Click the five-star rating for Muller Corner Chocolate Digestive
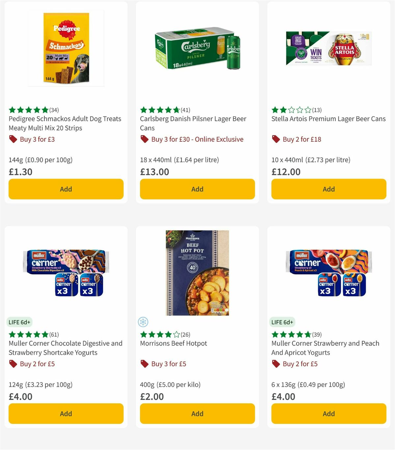This screenshot has width=395, height=450. coord(28,334)
